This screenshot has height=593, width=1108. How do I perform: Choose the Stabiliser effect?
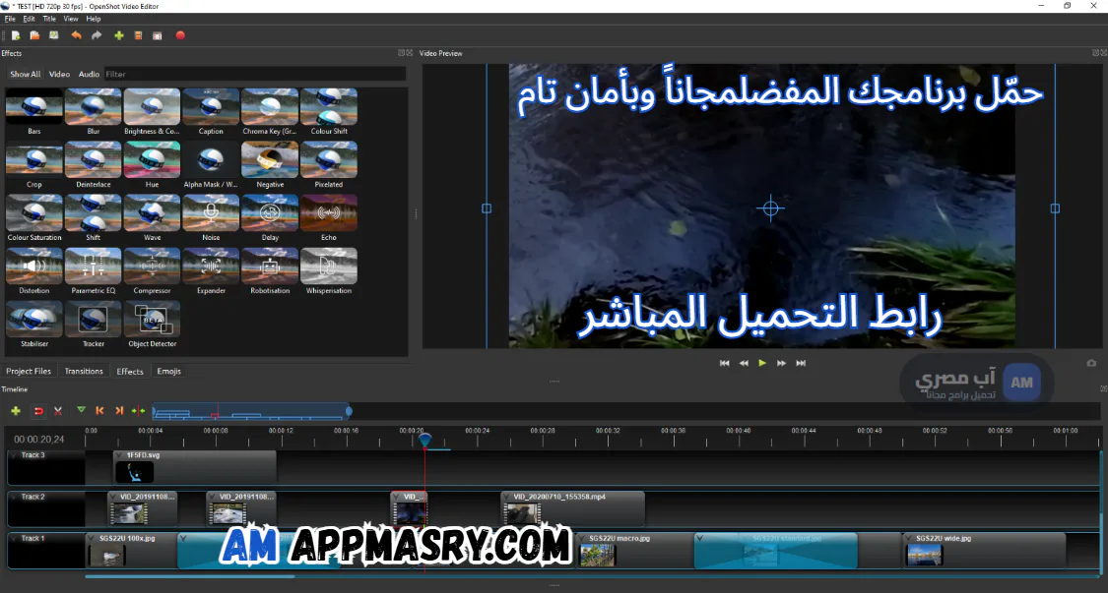(x=33, y=325)
